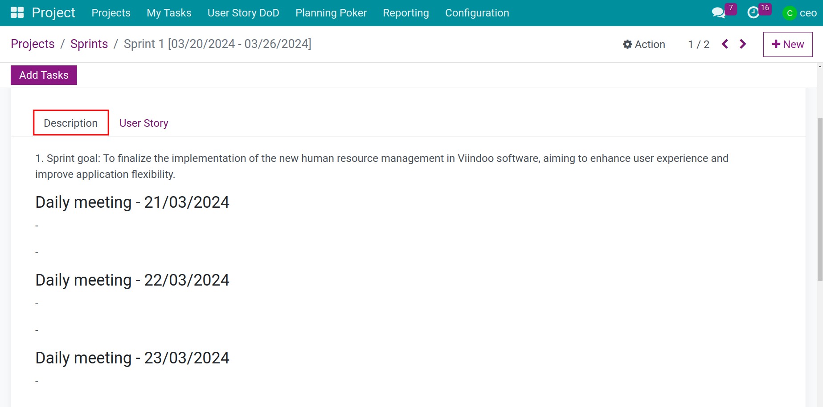Image resolution: width=823 pixels, height=407 pixels.
Task: Open the Planning Poker menu
Action: [x=331, y=13]
